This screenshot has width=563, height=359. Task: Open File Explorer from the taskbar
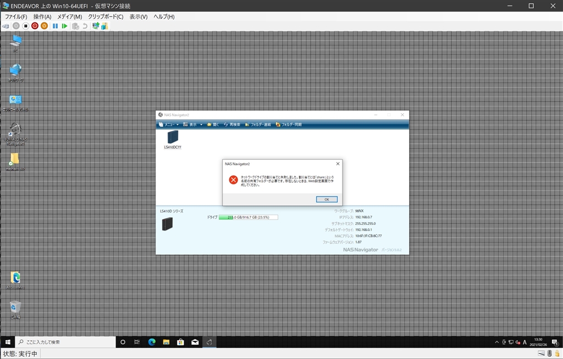coord(166,342)
